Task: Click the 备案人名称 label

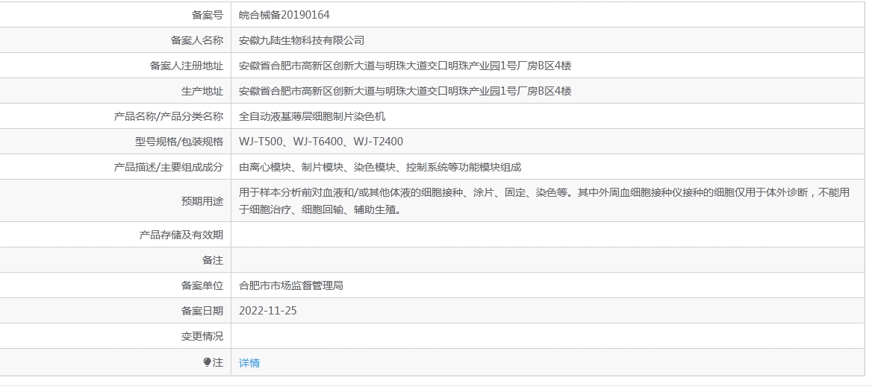Action: tap(197, 40)
